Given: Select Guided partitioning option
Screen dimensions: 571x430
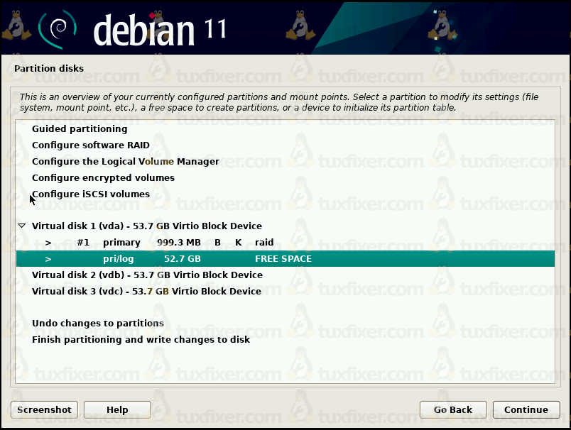Looking at the screenshot, I should 80,129.
